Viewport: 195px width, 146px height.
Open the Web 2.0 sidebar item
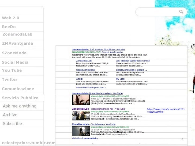10,18
